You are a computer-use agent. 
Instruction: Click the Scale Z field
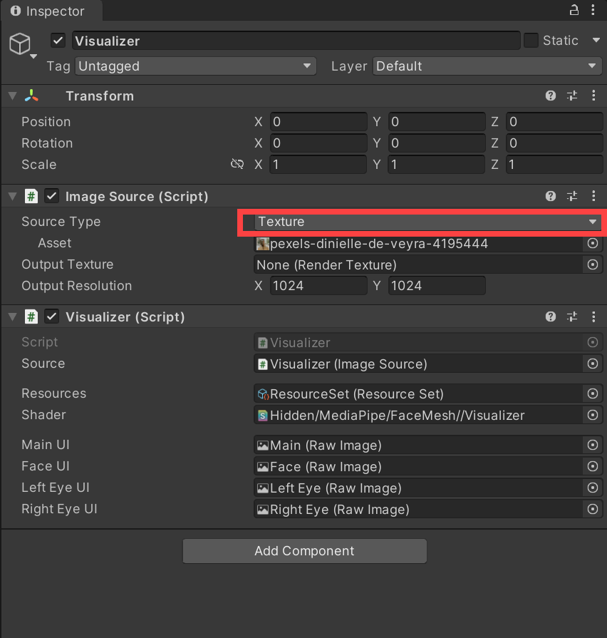pos(554,165)
